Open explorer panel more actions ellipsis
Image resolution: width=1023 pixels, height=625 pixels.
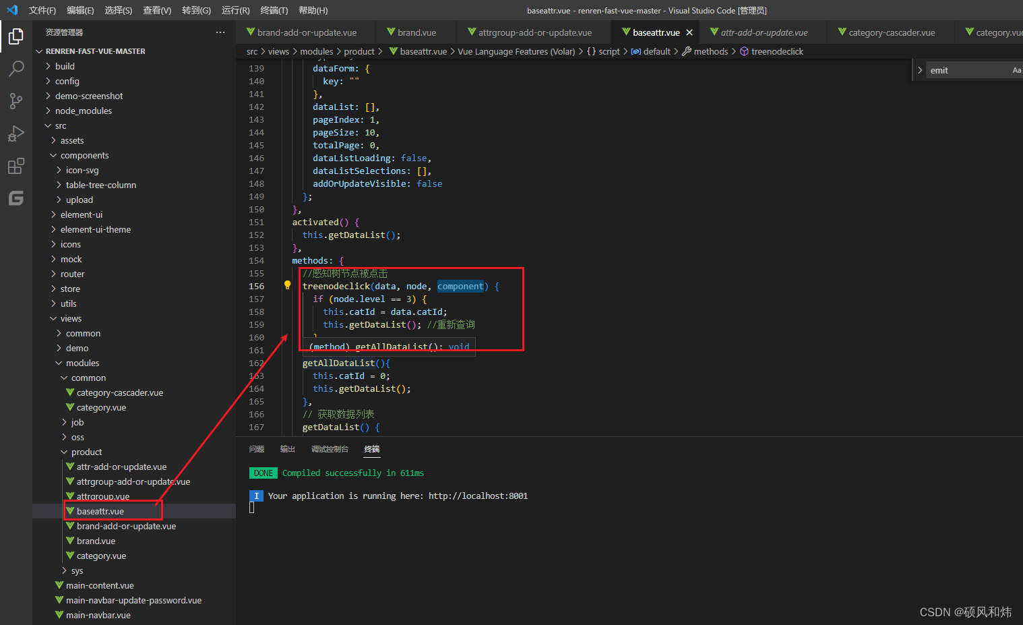220,32
